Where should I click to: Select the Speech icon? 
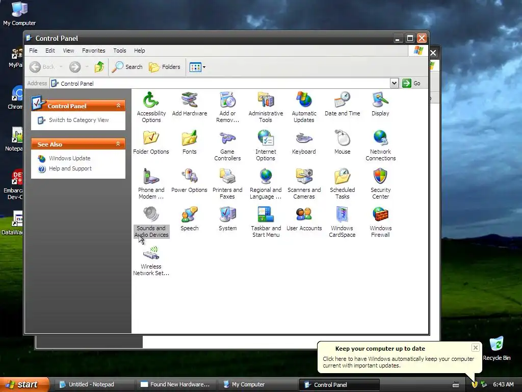pyautogui.click(x=190, y=219)
